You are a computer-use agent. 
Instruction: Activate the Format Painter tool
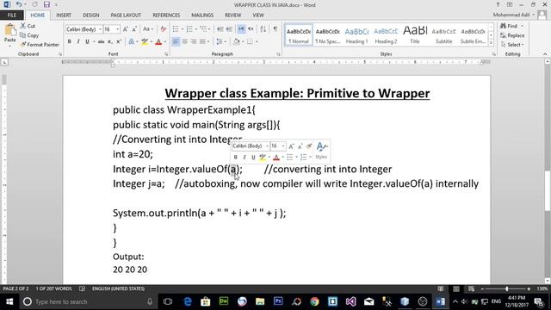pyautogui.click(x=40, y=45)
